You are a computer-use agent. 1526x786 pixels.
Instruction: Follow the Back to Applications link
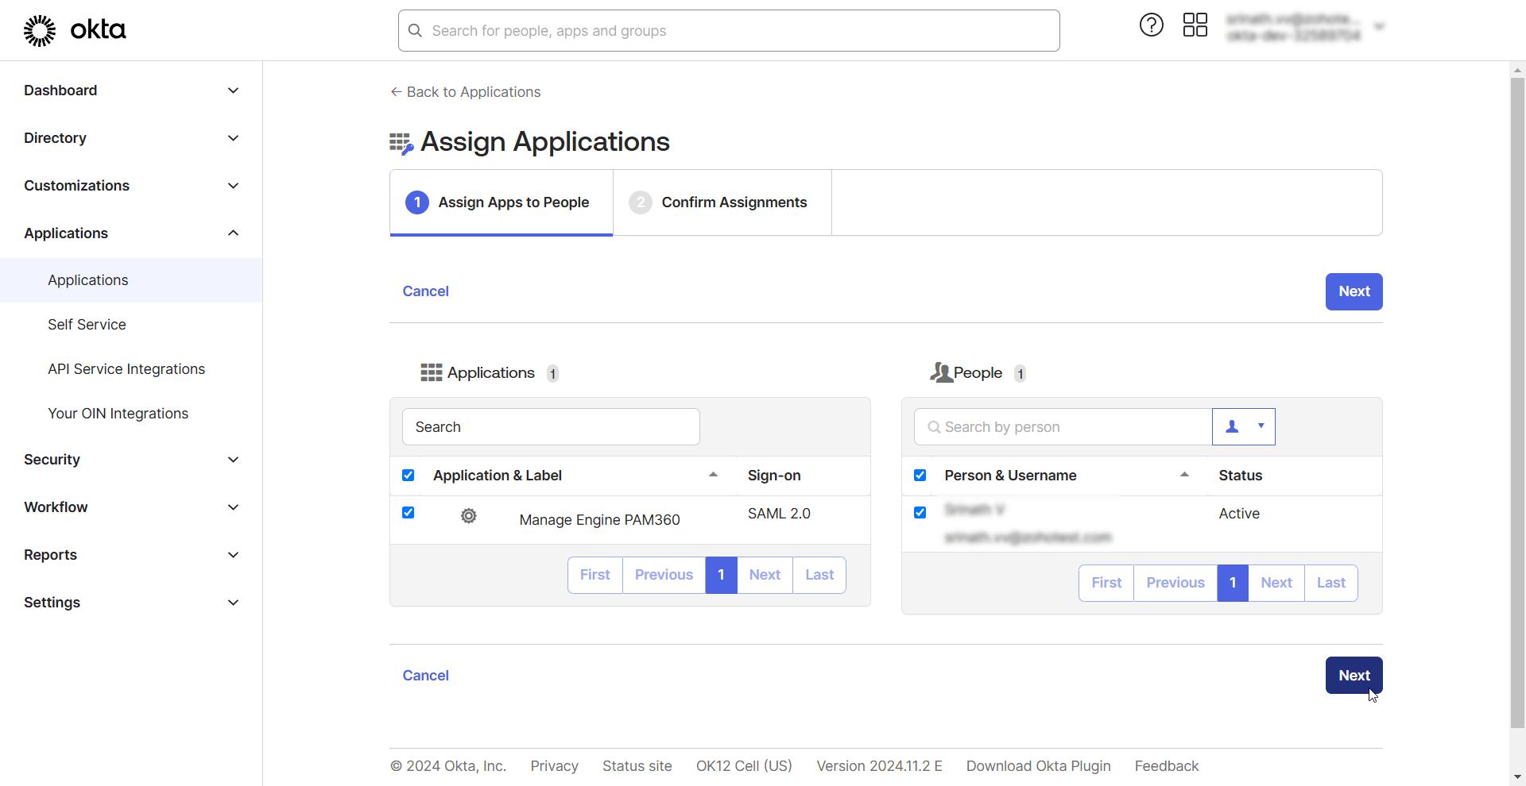pyautogui.click(x=465, y=92)
